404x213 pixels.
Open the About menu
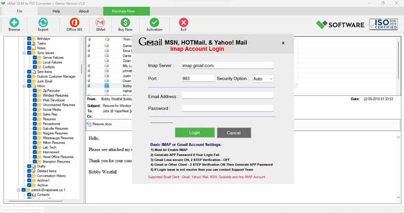click(x=84, y=11)
